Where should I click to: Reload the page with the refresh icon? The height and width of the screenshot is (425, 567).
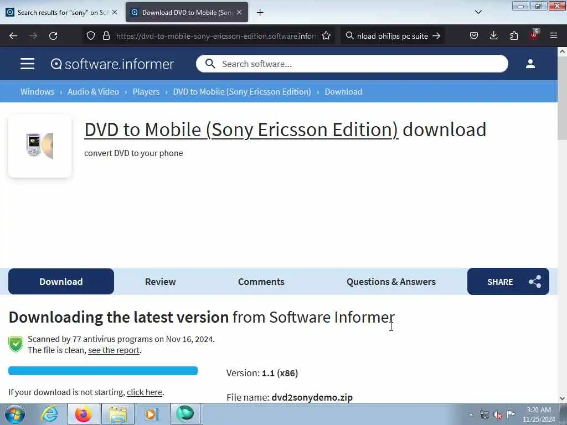(53, 36)
